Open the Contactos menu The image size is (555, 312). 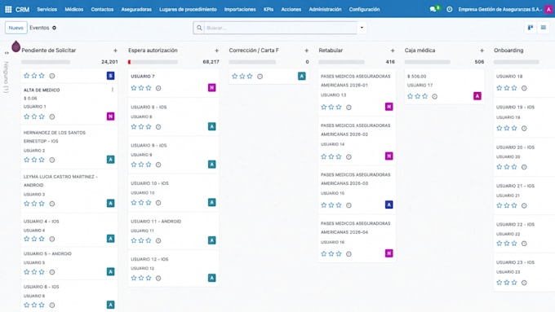(102, 10)
